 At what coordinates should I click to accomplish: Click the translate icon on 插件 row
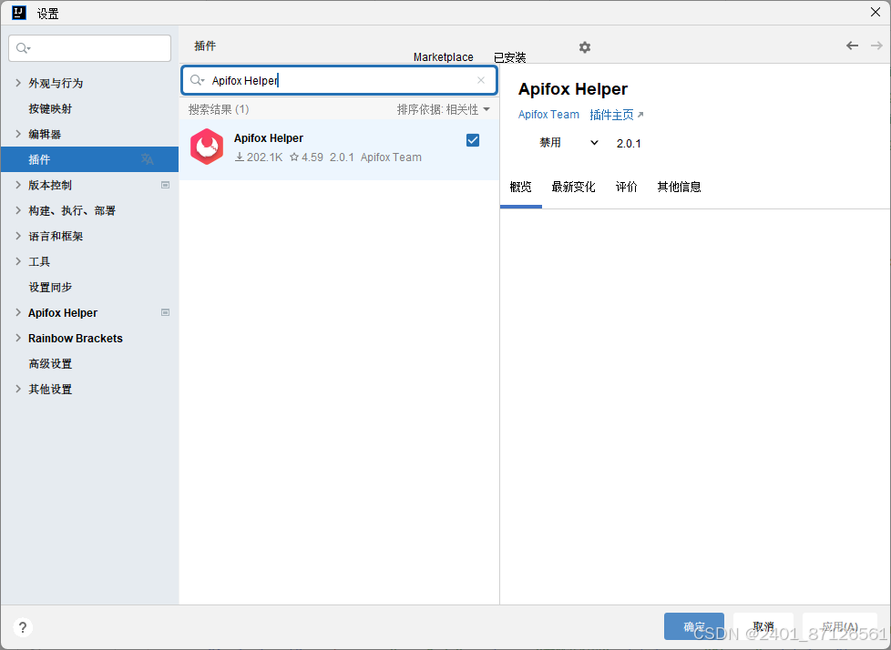point(148,159)
